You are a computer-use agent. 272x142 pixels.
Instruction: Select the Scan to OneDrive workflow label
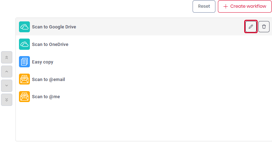(50, 45)
